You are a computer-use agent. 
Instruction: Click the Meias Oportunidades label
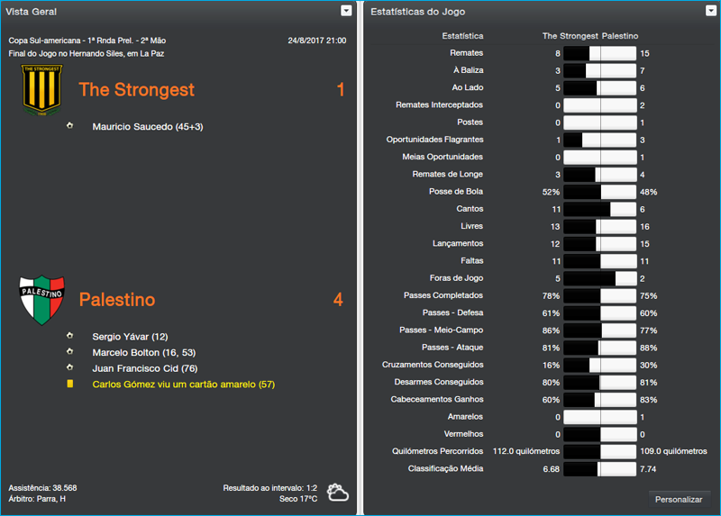coord(443,157)
